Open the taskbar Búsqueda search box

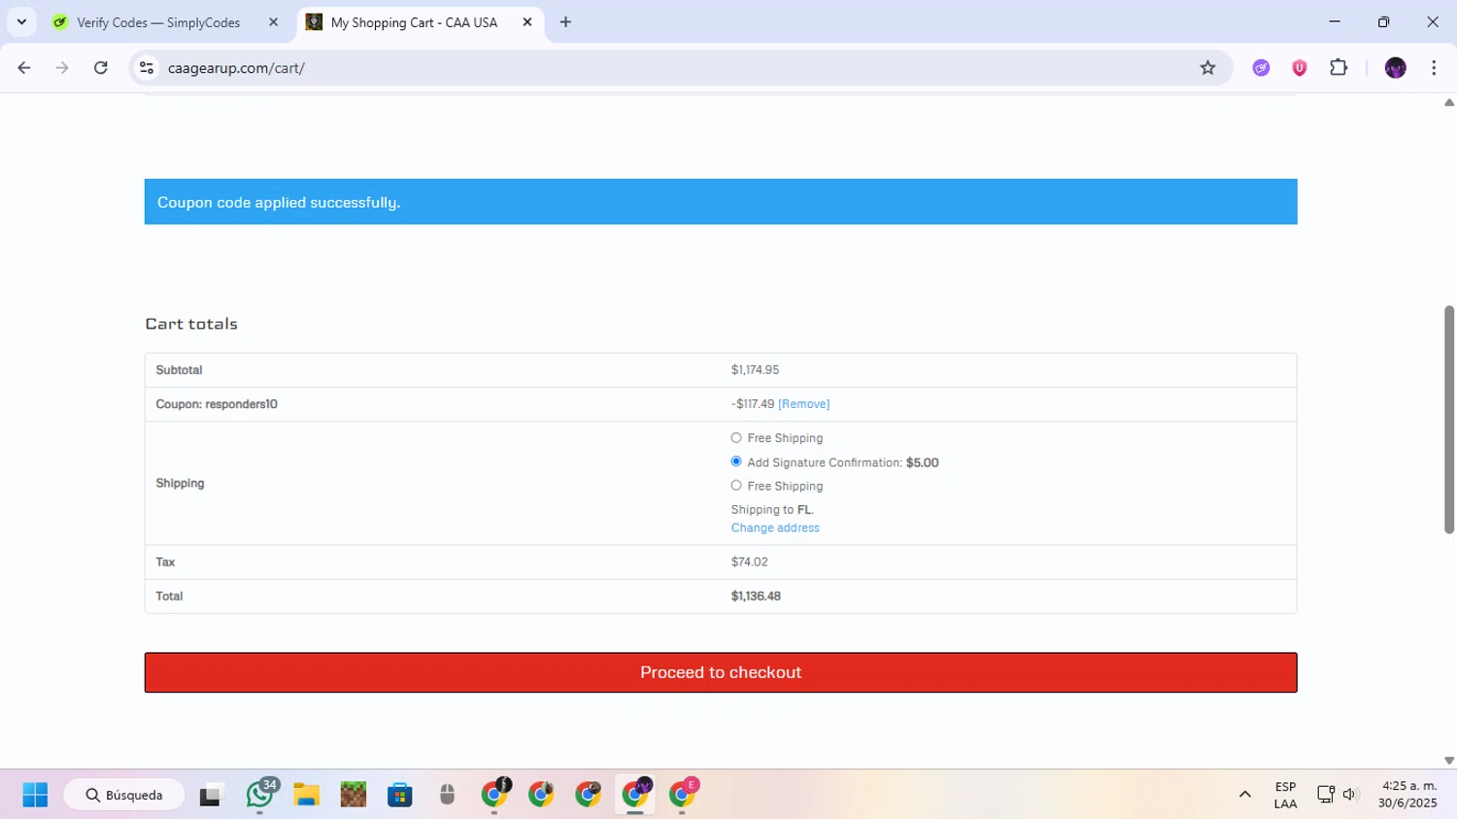coord(124,795)
